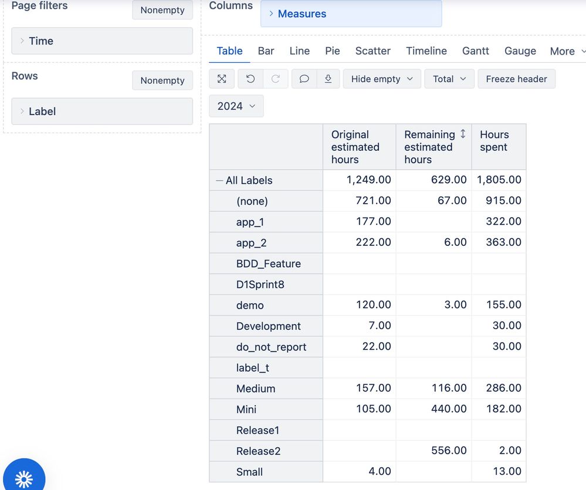Switch to the Line chart tab
The image size is (586, 490).
(300, 51)
